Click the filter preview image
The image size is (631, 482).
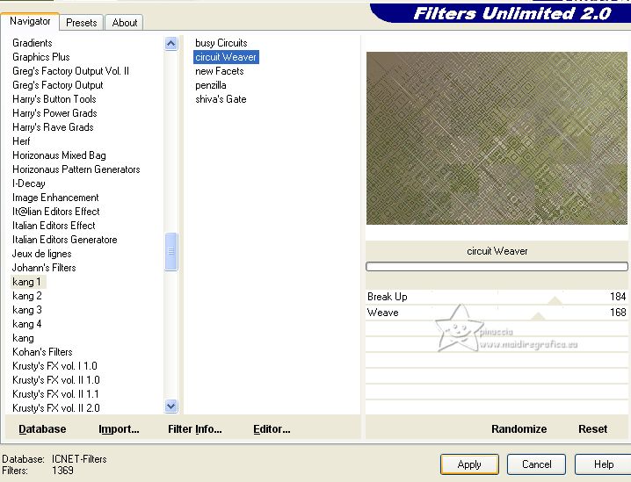[x=497, y=138]
